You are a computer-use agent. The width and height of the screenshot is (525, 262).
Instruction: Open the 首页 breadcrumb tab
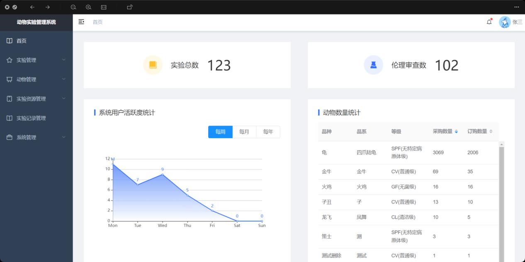click(x=98, y=22)
